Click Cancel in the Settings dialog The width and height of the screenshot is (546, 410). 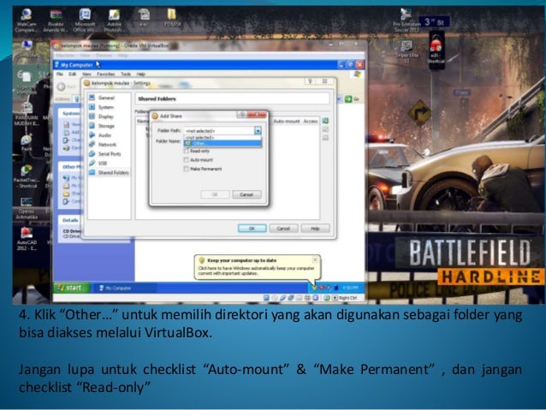coord(283,229)
